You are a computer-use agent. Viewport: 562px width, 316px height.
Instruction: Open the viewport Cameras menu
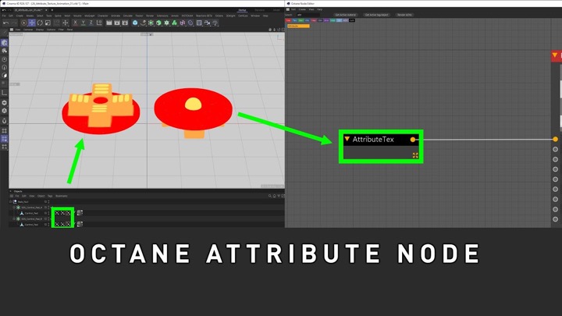click(28, 30)
